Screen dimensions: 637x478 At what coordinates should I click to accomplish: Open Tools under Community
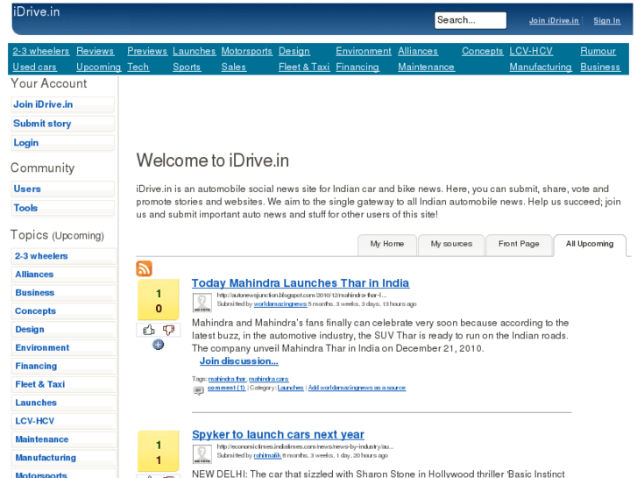click(63, 208)
